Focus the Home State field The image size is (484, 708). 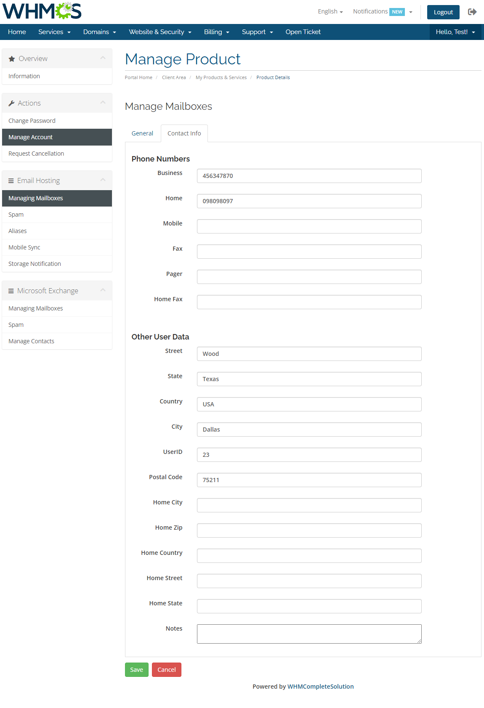[309, 606]
